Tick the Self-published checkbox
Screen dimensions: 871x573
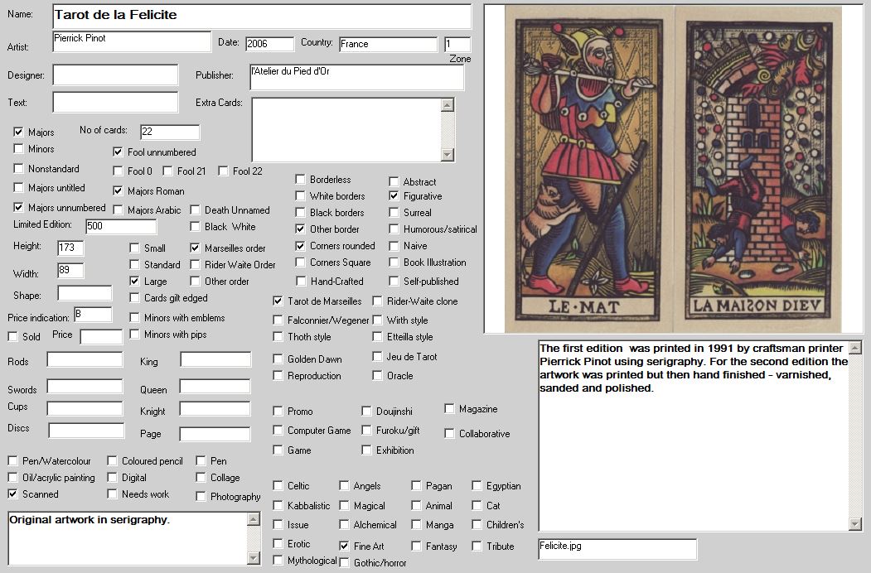coord(394,282)
